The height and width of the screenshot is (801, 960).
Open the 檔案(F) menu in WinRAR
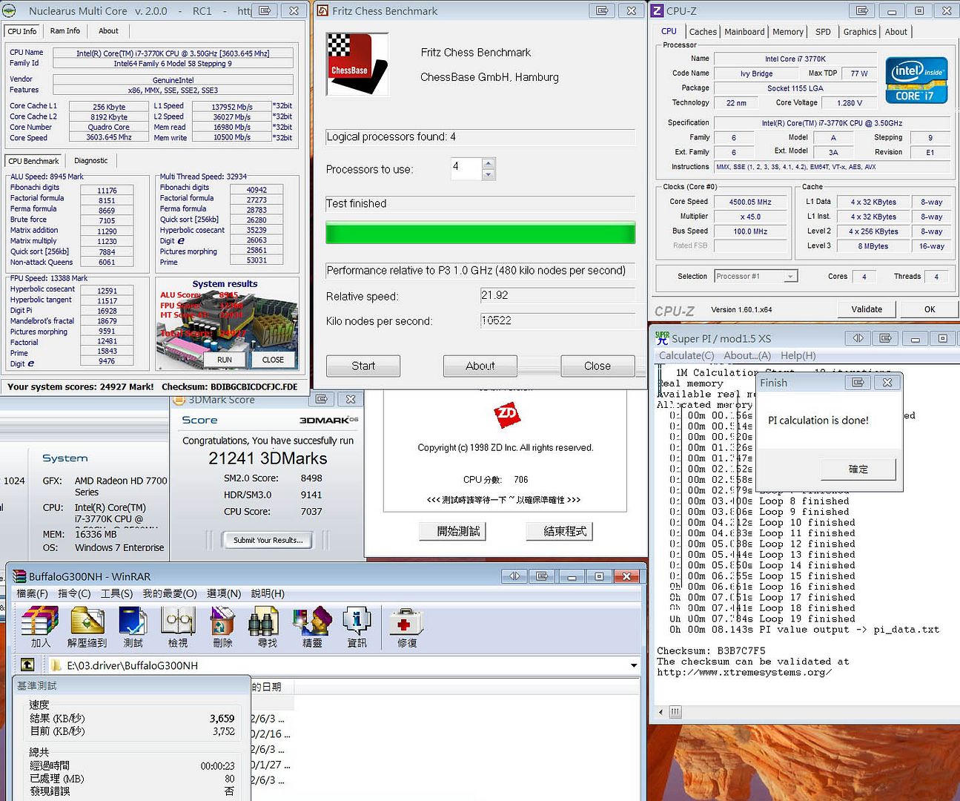[32, 593]
